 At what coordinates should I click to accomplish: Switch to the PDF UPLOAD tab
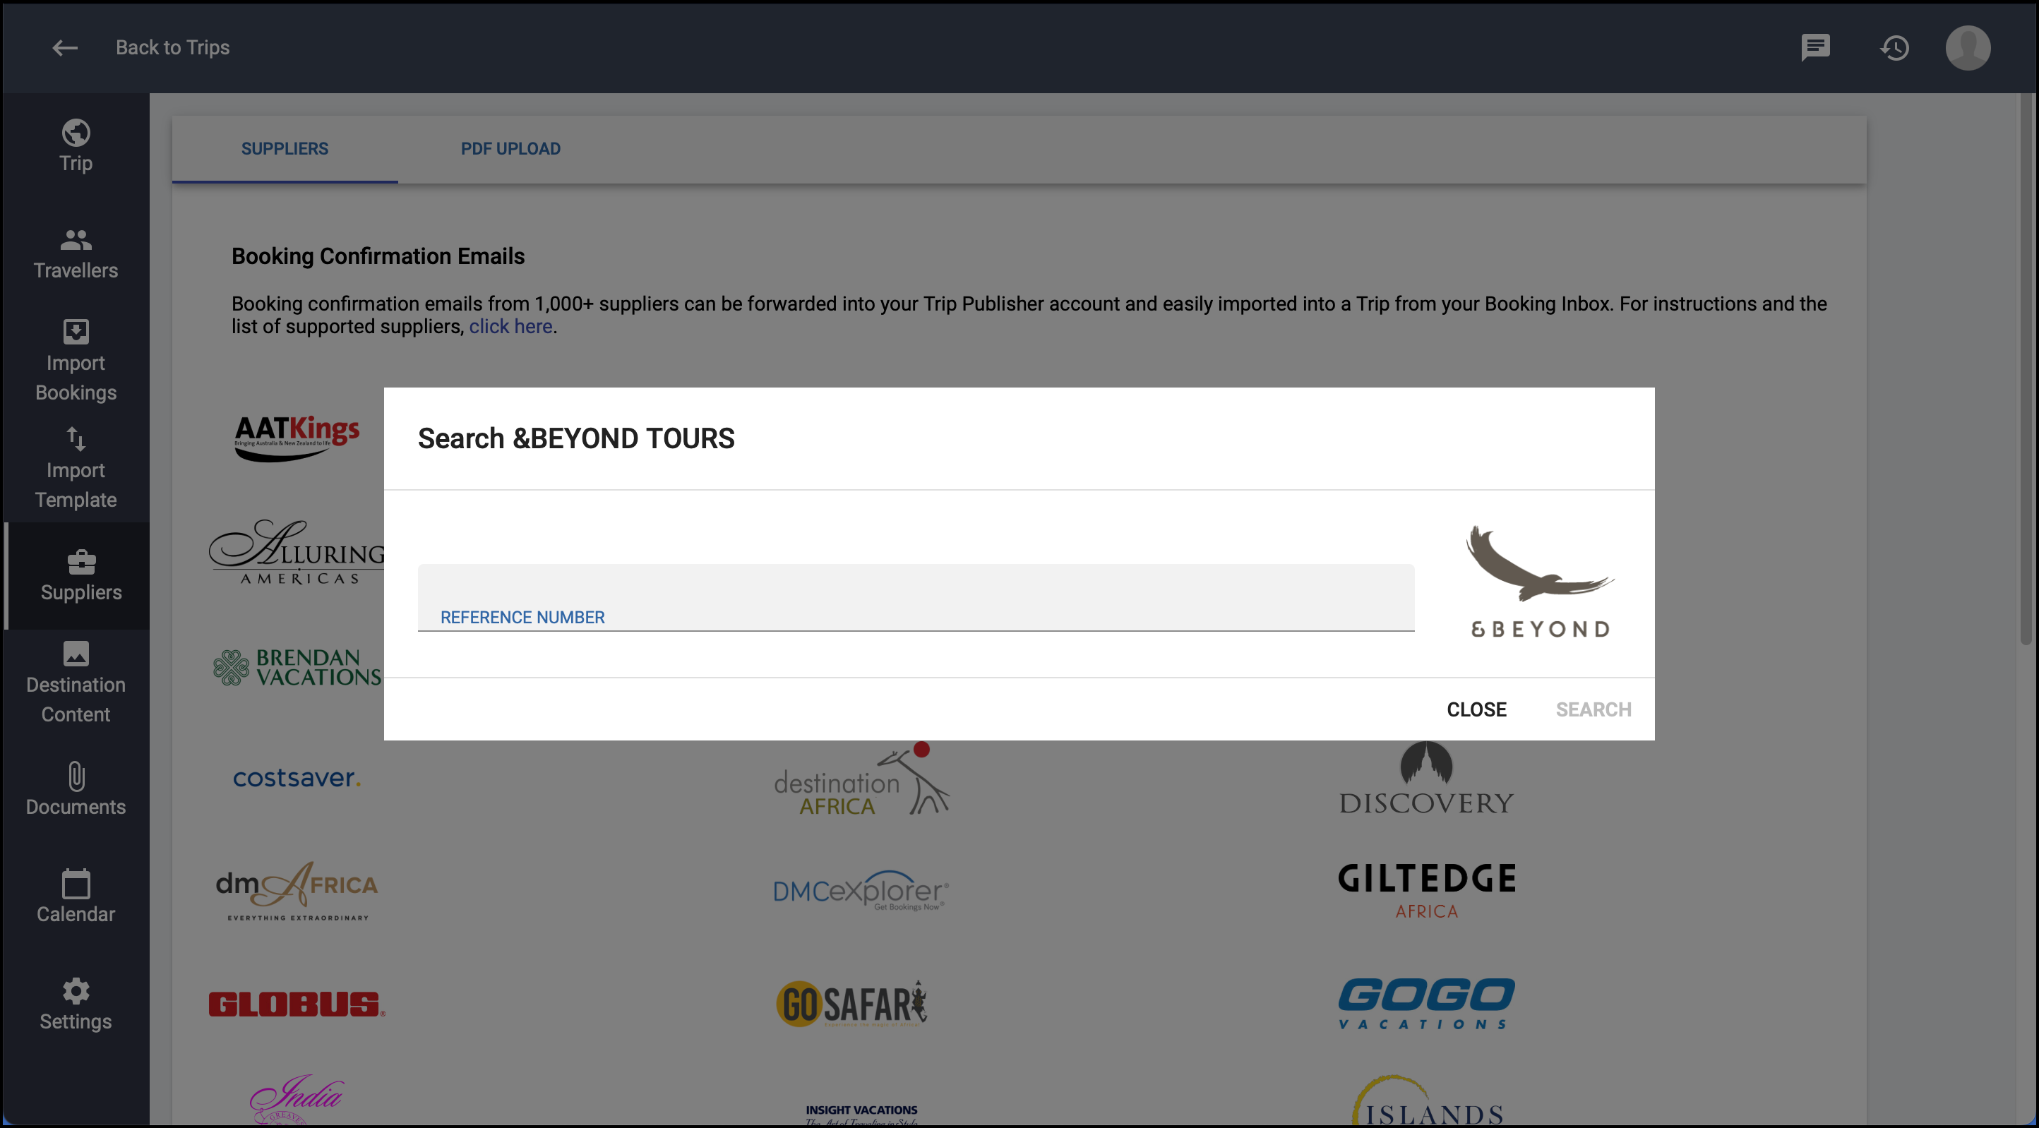(x=510, y=149)
